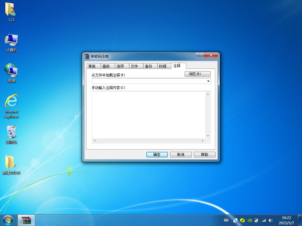Image resolution: width=302 pixels, height=226 pixels.
Task: Click the input method keyboard tray icon
Action: (x=226, y=220)
